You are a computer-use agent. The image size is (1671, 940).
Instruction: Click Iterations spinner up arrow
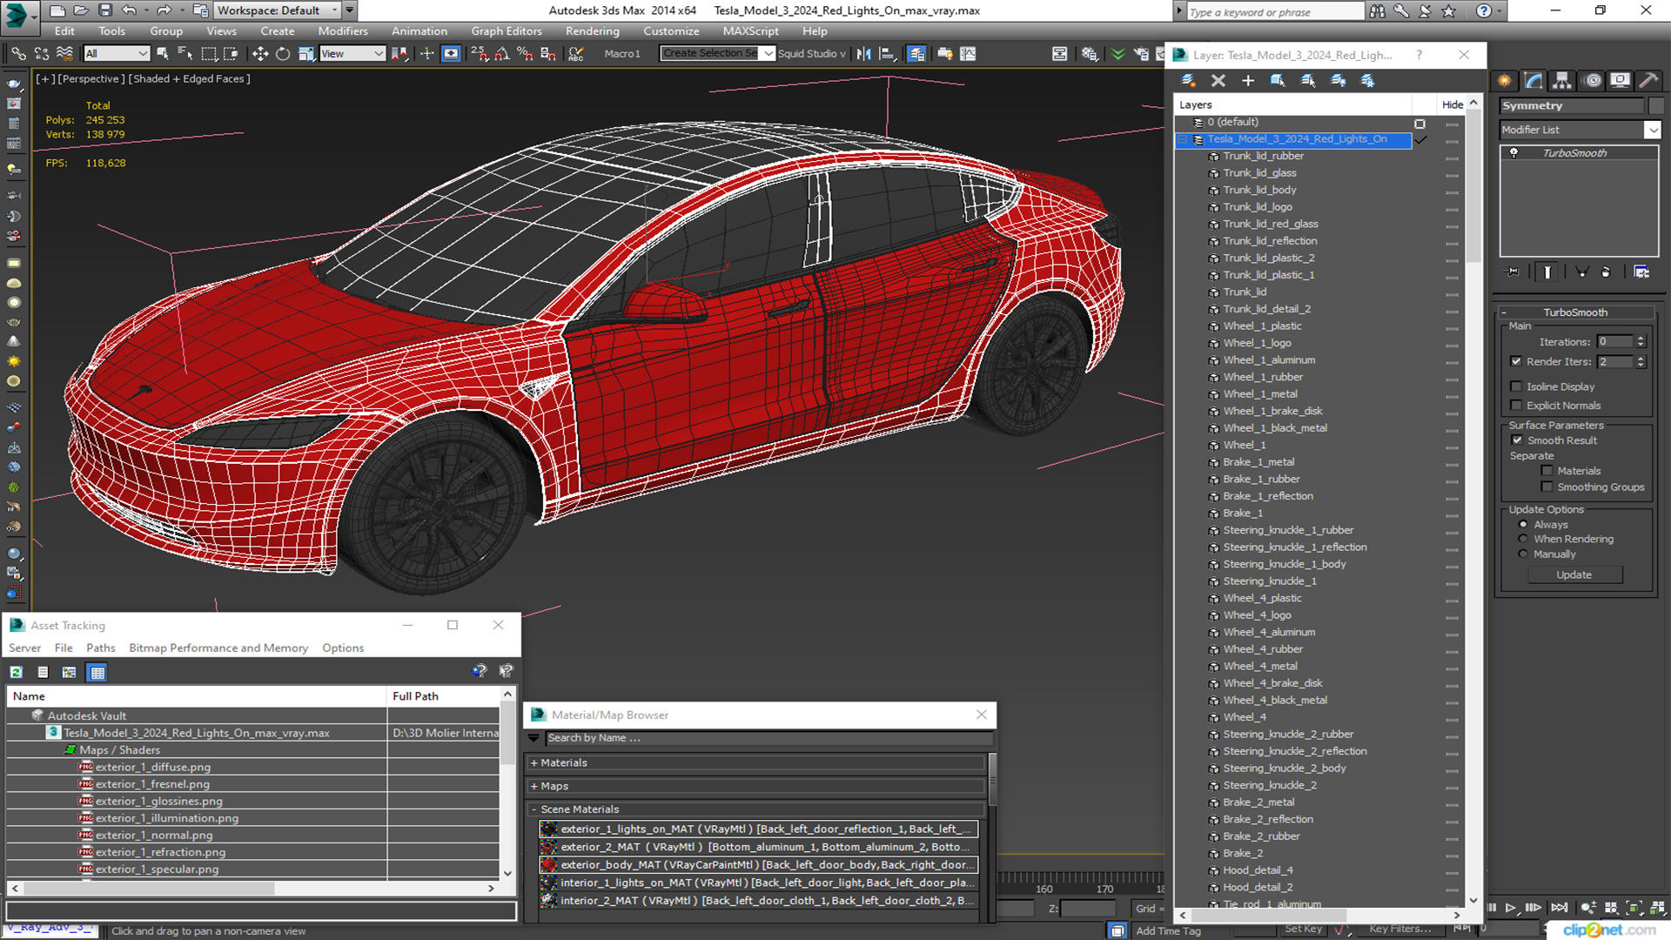(x=1641, y=339)
